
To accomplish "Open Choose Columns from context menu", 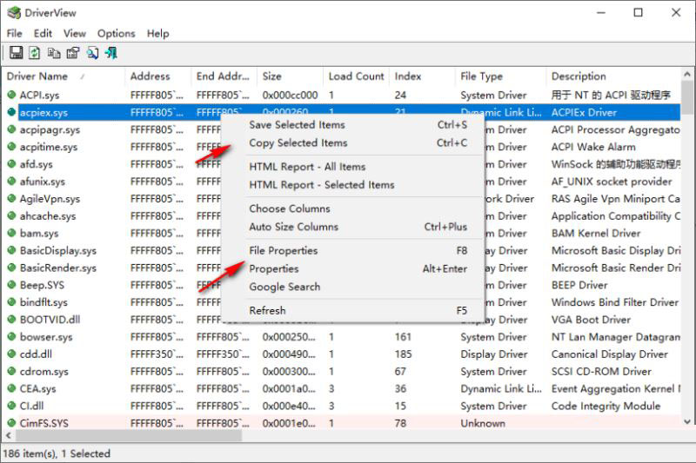I will (x=353, y=208).
